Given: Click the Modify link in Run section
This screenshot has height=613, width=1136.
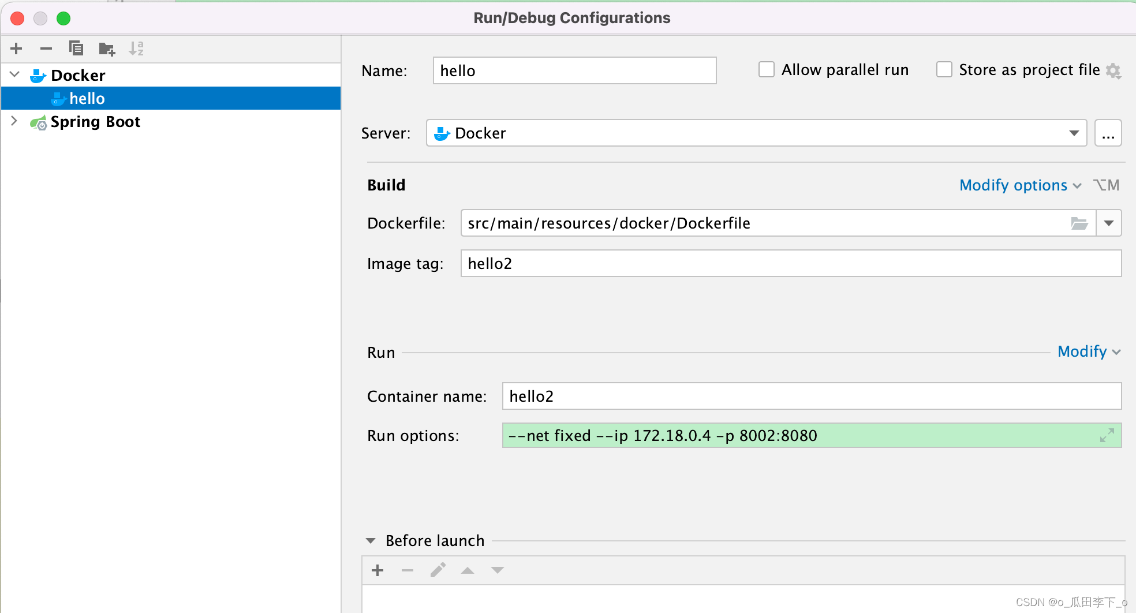Looking at the screenshot, I should coord(1088,352).
